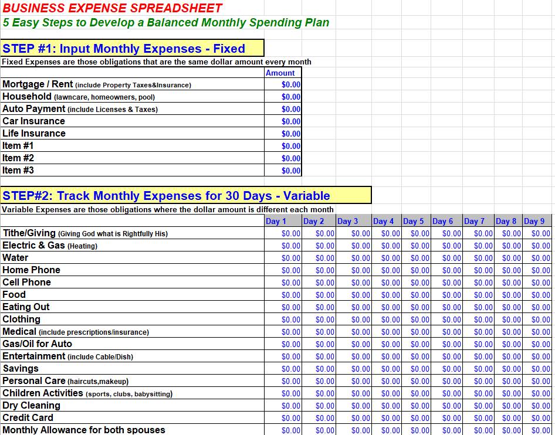The width and height of the screenshot is (555, 435).
Task: Select the Water cell under Day 7
Action: (x=479, y=258)
